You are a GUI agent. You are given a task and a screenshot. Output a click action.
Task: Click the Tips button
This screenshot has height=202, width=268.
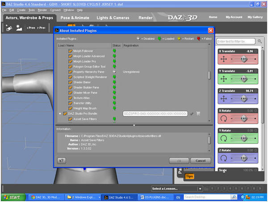189,176
